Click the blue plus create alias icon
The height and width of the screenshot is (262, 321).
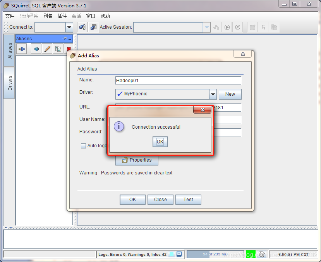click(36, 49)
